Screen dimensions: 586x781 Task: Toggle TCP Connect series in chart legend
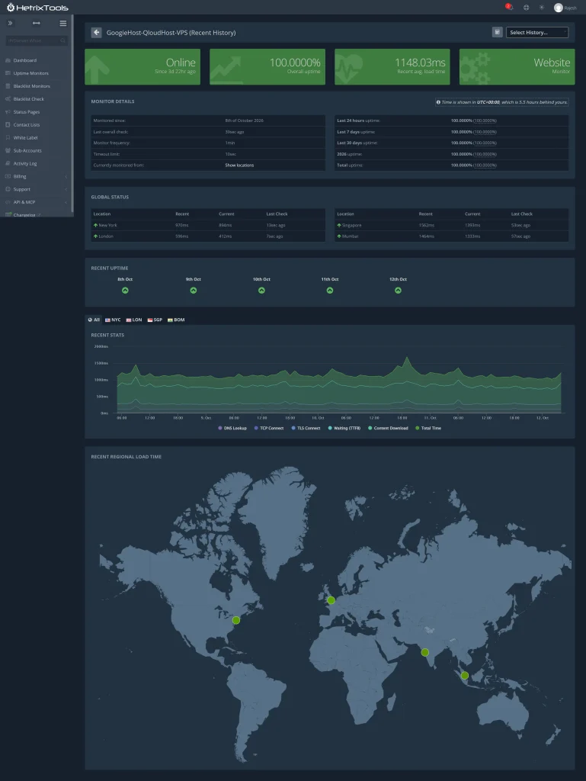[x=269, y=428]
